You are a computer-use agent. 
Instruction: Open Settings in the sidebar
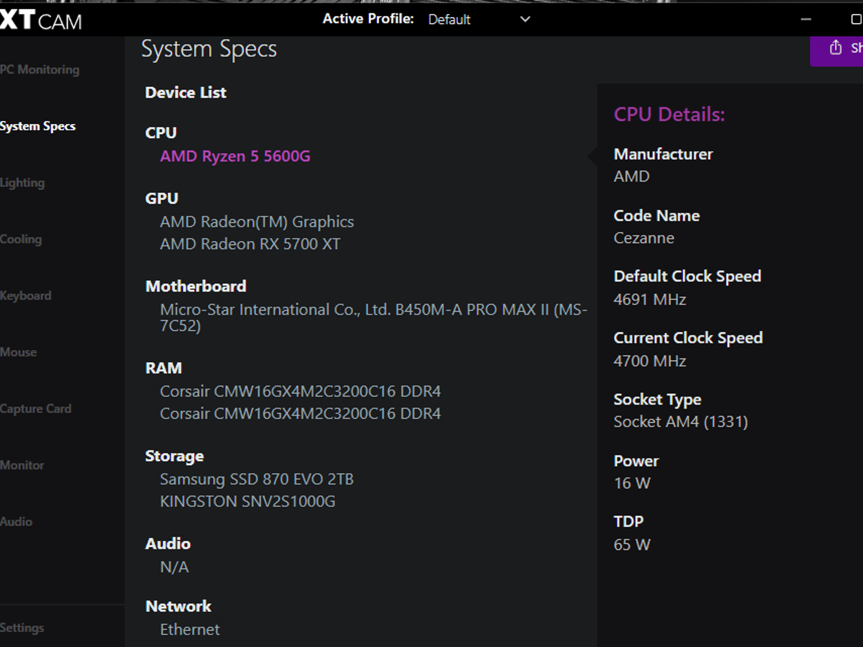[x=22, y=628]
